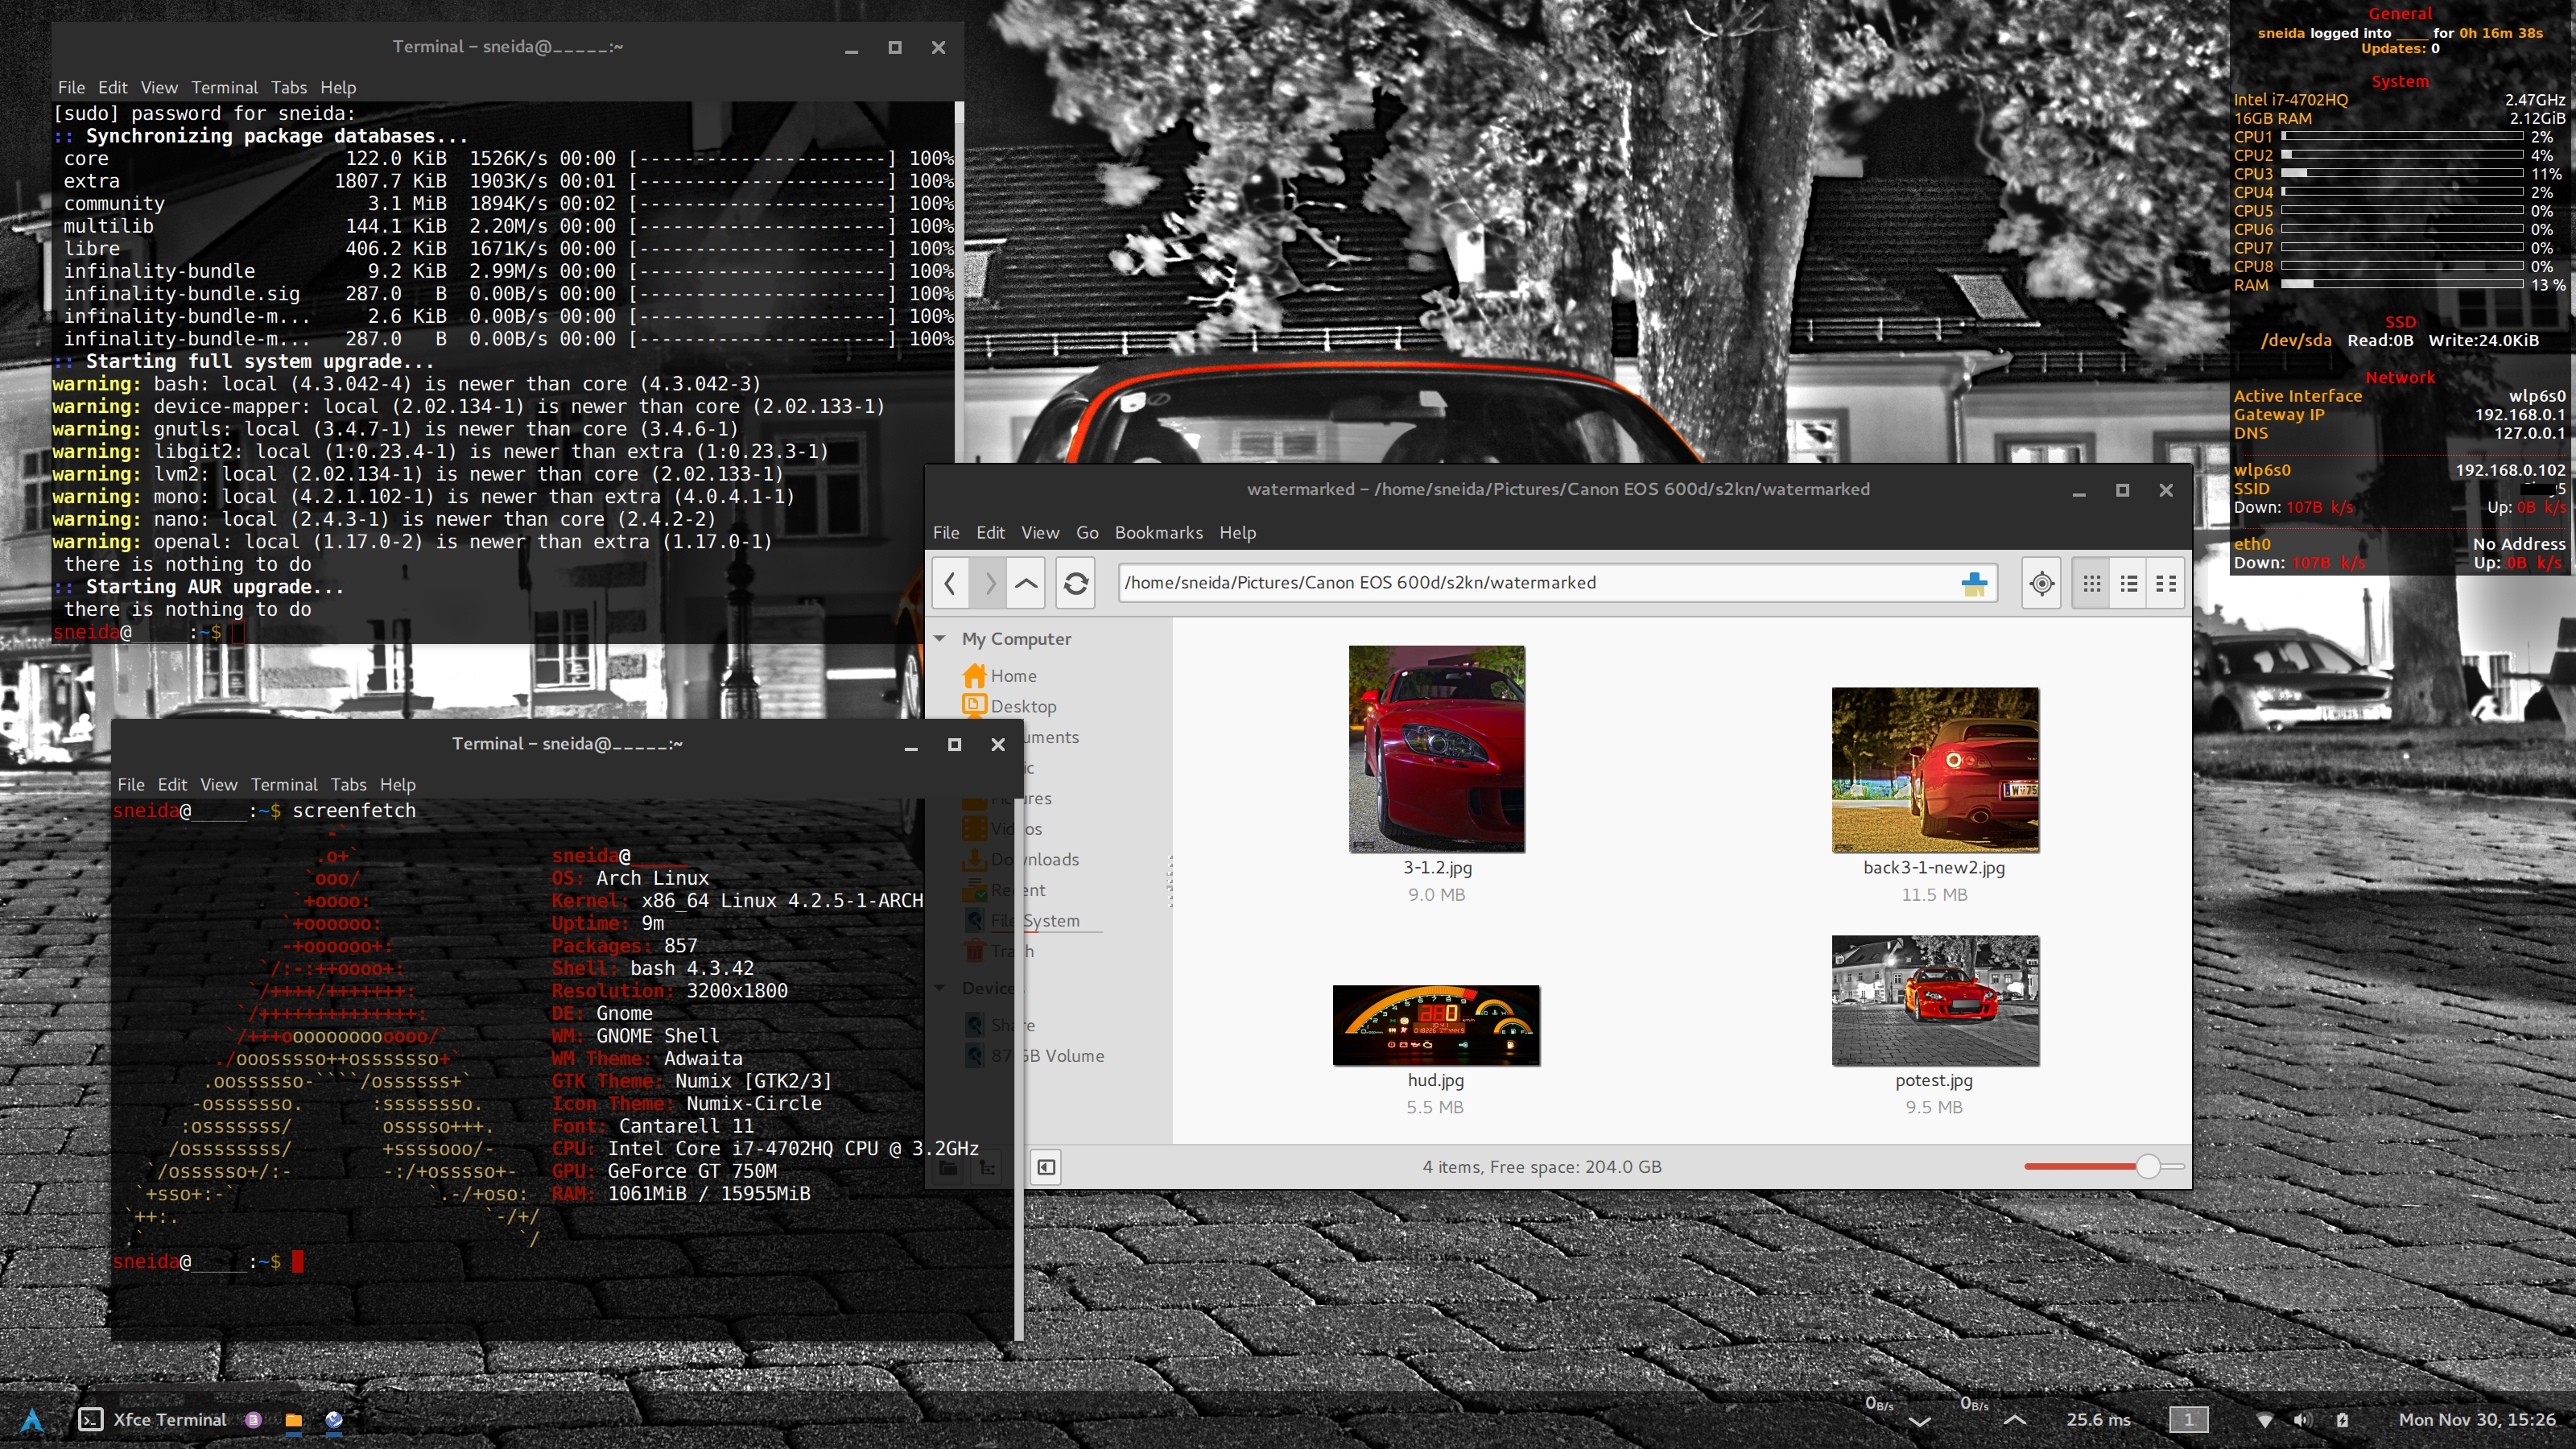Click the globe browser taskbar icon
The height and width of the screenshot is (1449, 2576).
[x=334, y=1420]
